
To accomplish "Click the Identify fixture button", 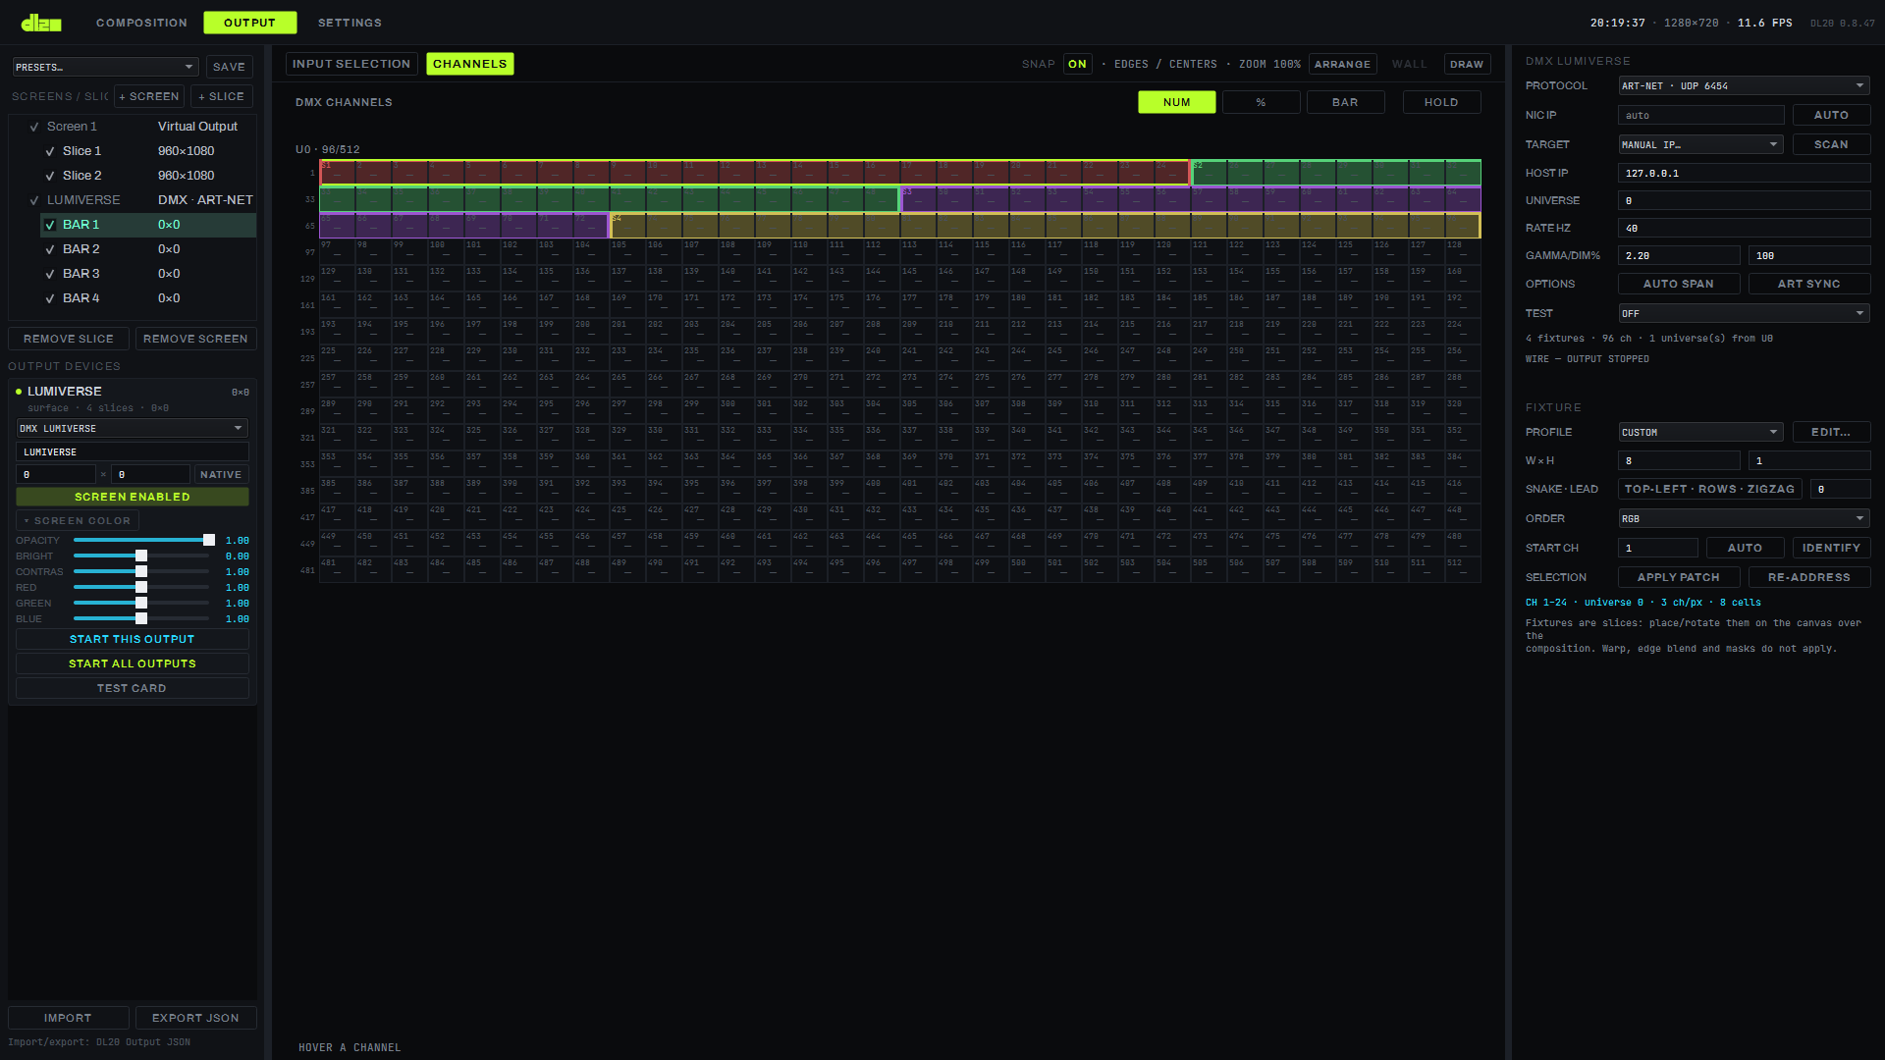I will 1831,548.
